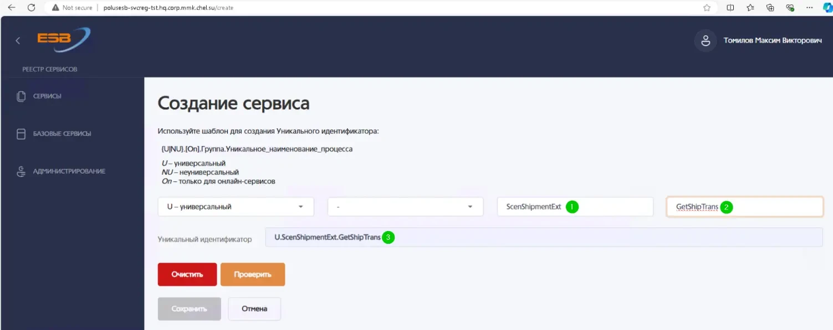
Task: Click the ESB logo
Action: (x=63, y=40)
